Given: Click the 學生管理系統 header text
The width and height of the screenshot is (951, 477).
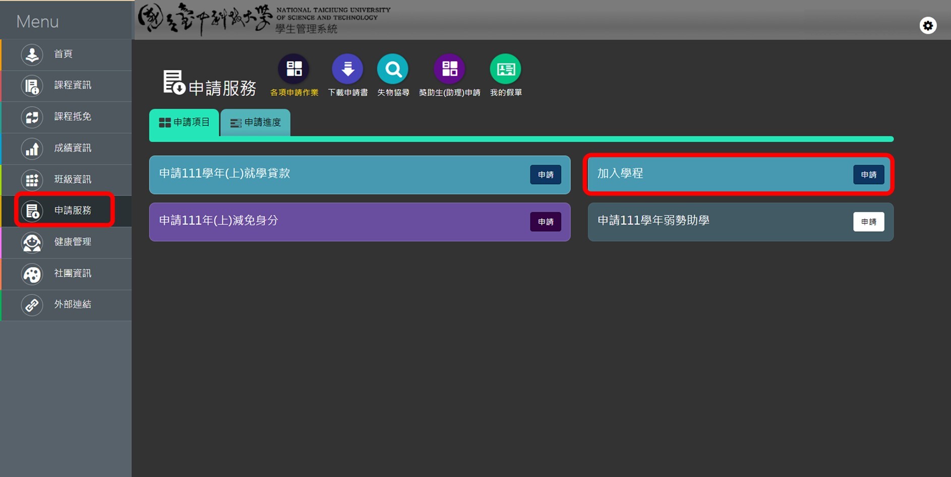Looking at the screenshot, I should [x=306, y=29].
